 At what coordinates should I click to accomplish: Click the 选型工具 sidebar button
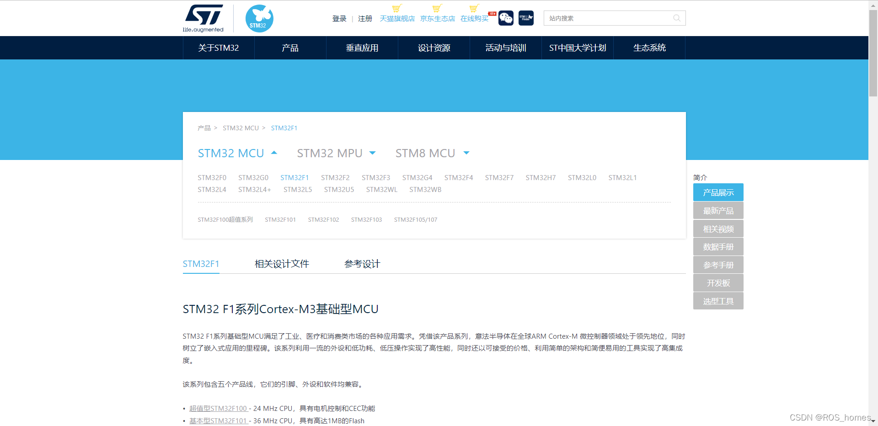[718, 301]
